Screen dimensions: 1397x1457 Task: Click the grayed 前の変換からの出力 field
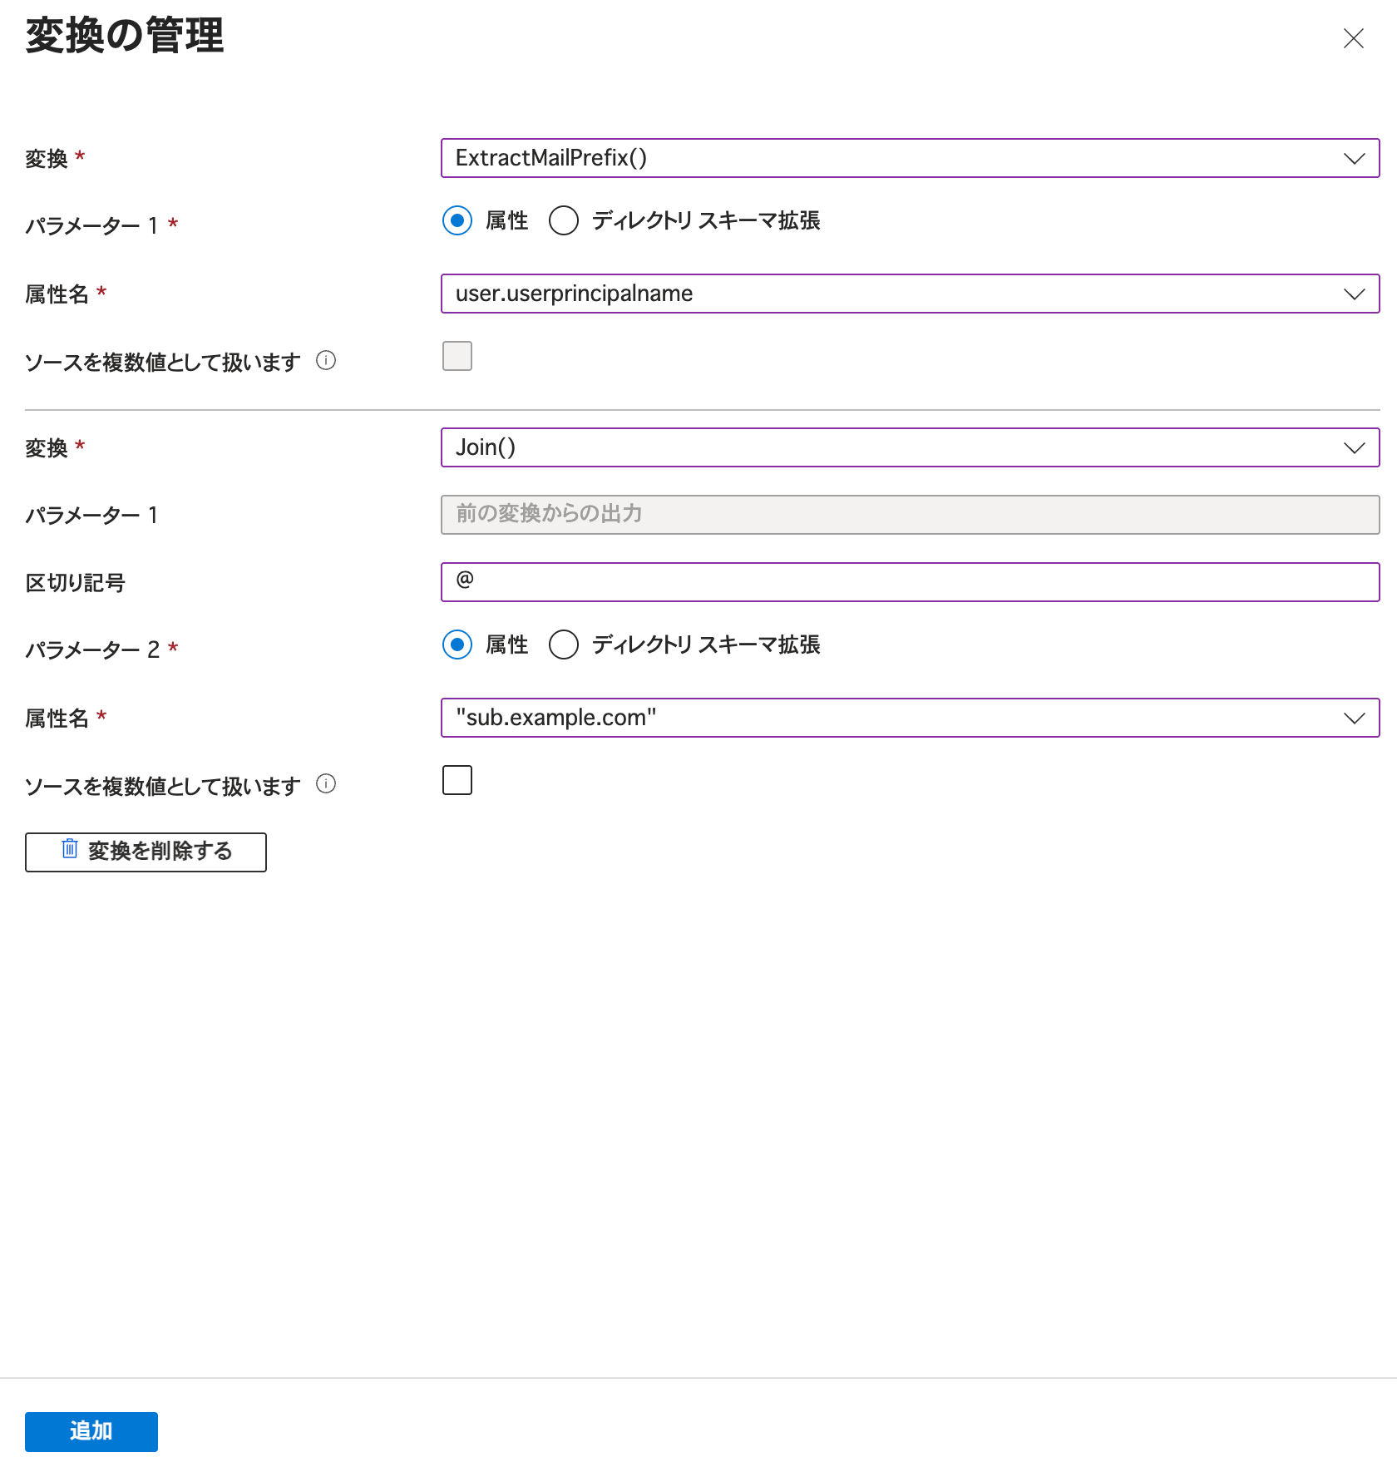click(910, 514)
